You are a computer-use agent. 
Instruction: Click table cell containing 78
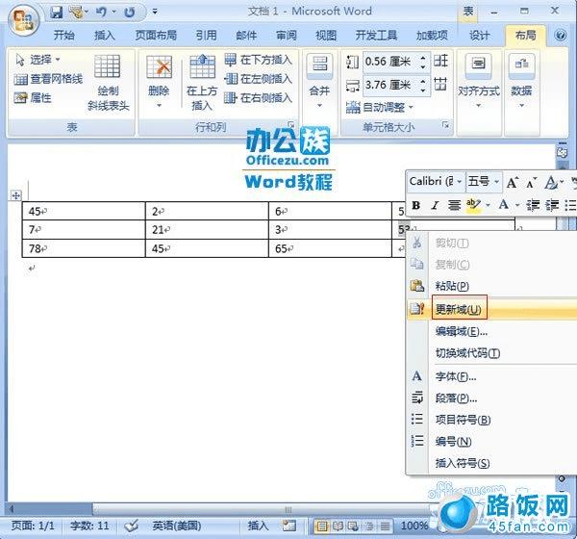click(84, 248)
